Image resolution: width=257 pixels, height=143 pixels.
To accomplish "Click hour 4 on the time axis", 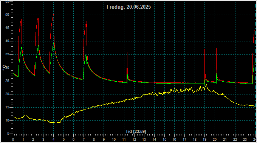I will [53, 140].
